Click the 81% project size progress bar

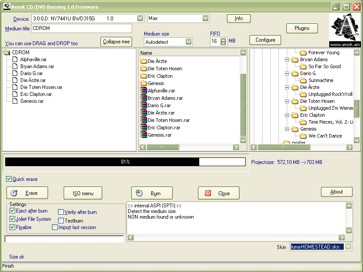pos(125,162)
